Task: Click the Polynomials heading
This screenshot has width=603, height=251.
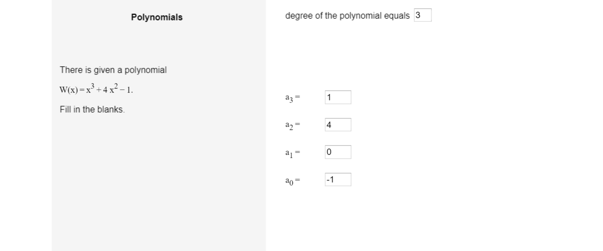Action: (156, 17)
